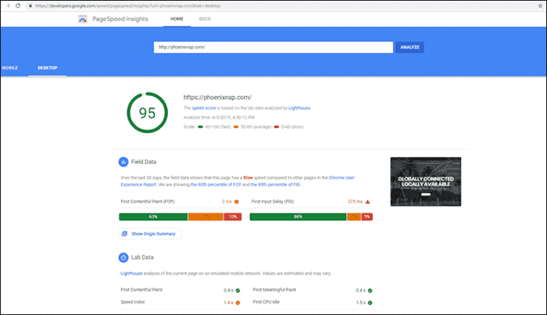Click the First Meaningful Paint label
The height and width of the screenshot is (315, 547).
tap(274, 290)
